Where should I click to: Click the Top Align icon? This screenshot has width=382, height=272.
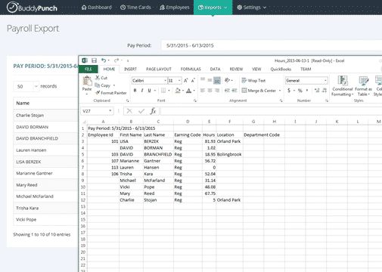(x=203, y=80)
